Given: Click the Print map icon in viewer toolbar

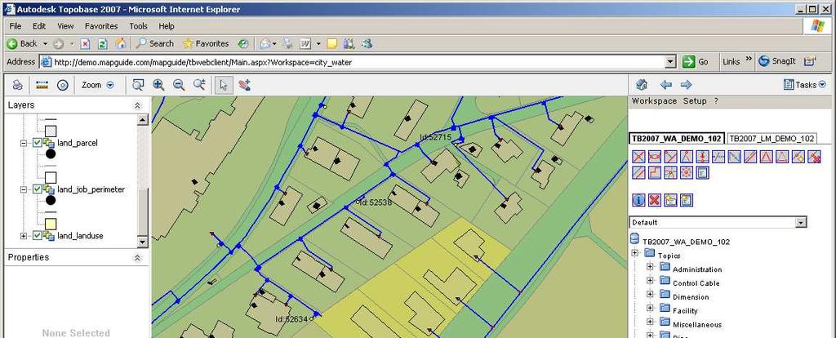Looking at the screenshot, I should 18,85.
